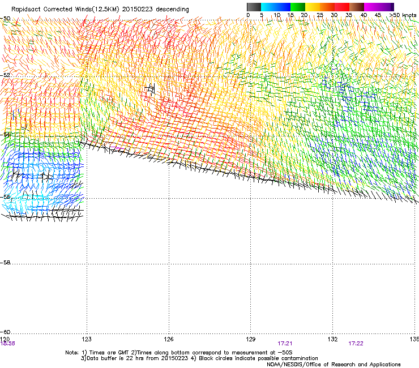Click the purple time stamp "17:22"
The width and height of the screenshot is (419, 368).
tap(356, 344)
